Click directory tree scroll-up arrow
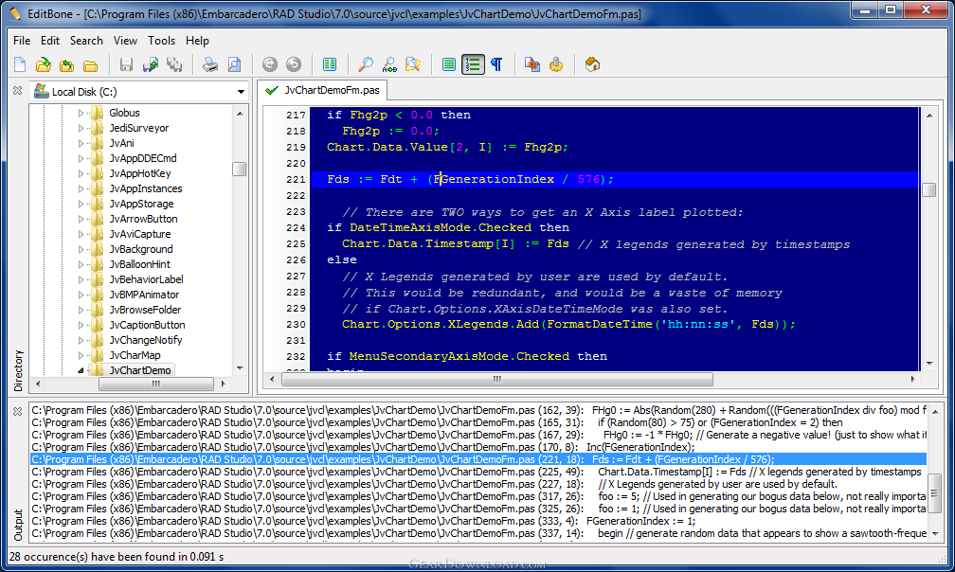The width and height of the screenshot is (955, 572). pyautogui.click(x=240, y=114)
